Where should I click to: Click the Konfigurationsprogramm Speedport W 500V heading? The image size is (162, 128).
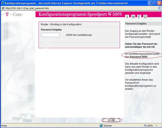80,14
